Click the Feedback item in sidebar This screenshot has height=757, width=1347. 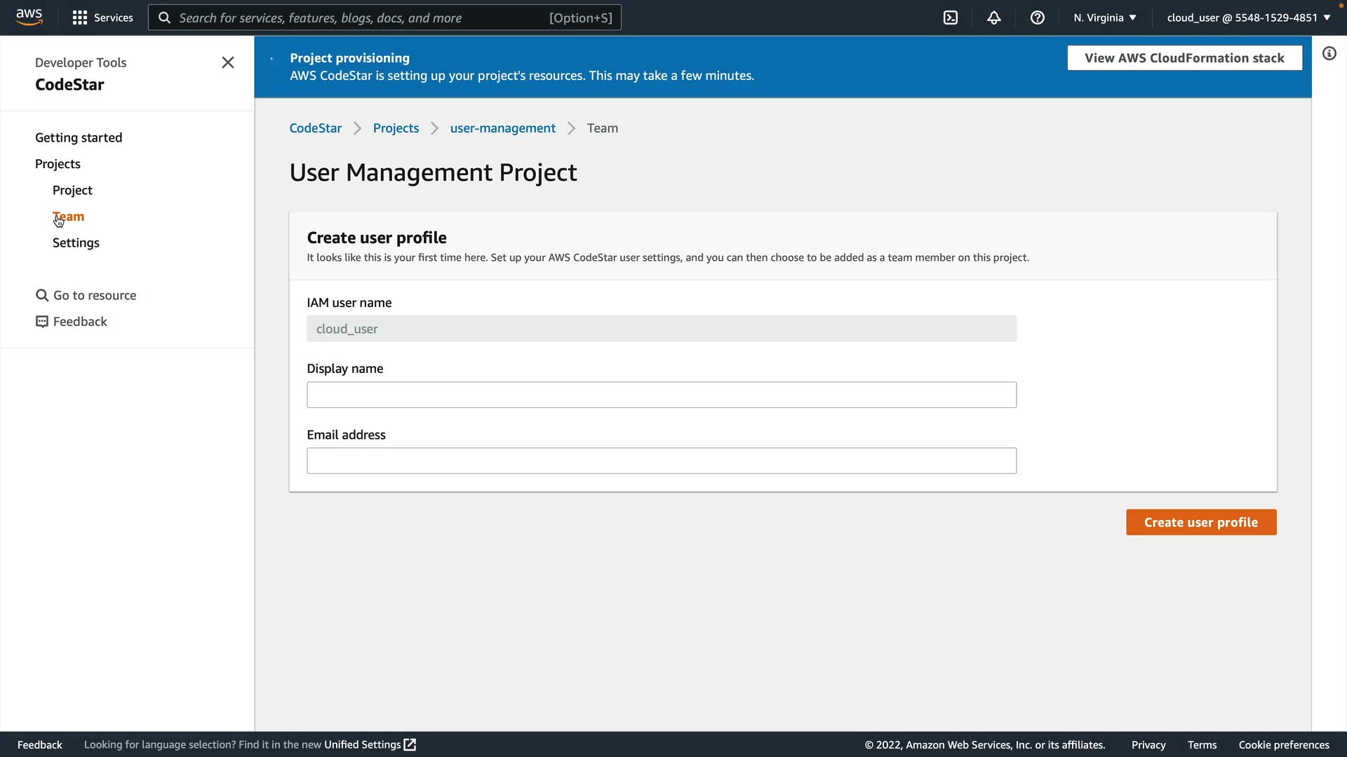point(72,322)
